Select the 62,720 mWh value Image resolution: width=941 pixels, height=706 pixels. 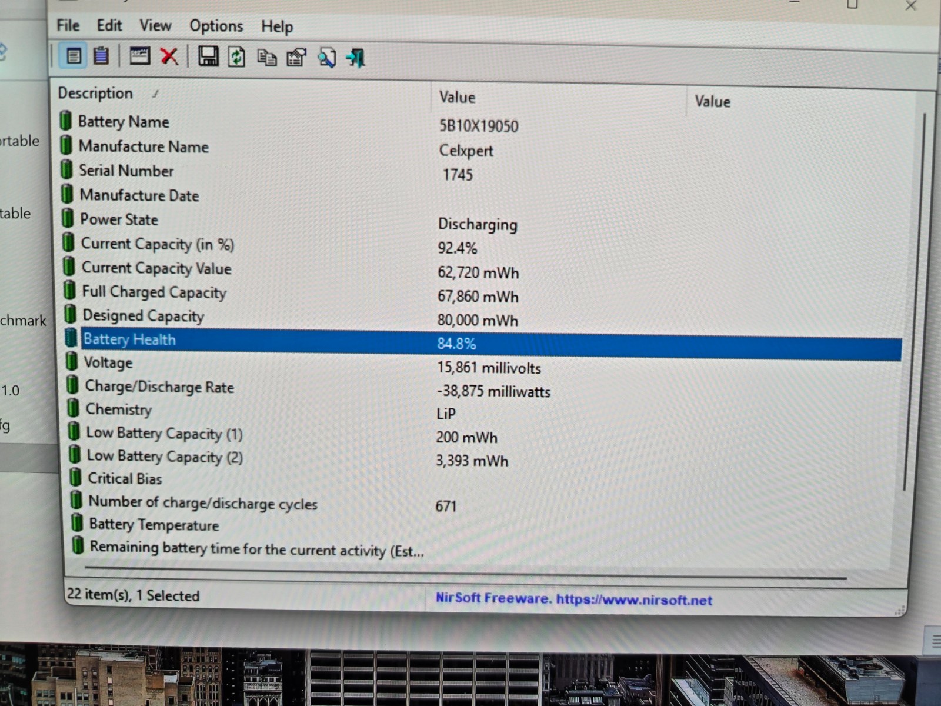(478, 273)
